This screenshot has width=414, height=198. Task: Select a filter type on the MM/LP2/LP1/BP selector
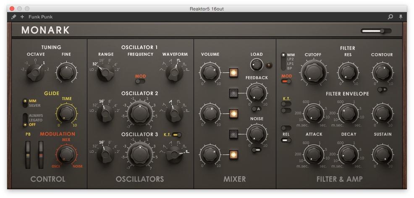click(x=283, y=62)
